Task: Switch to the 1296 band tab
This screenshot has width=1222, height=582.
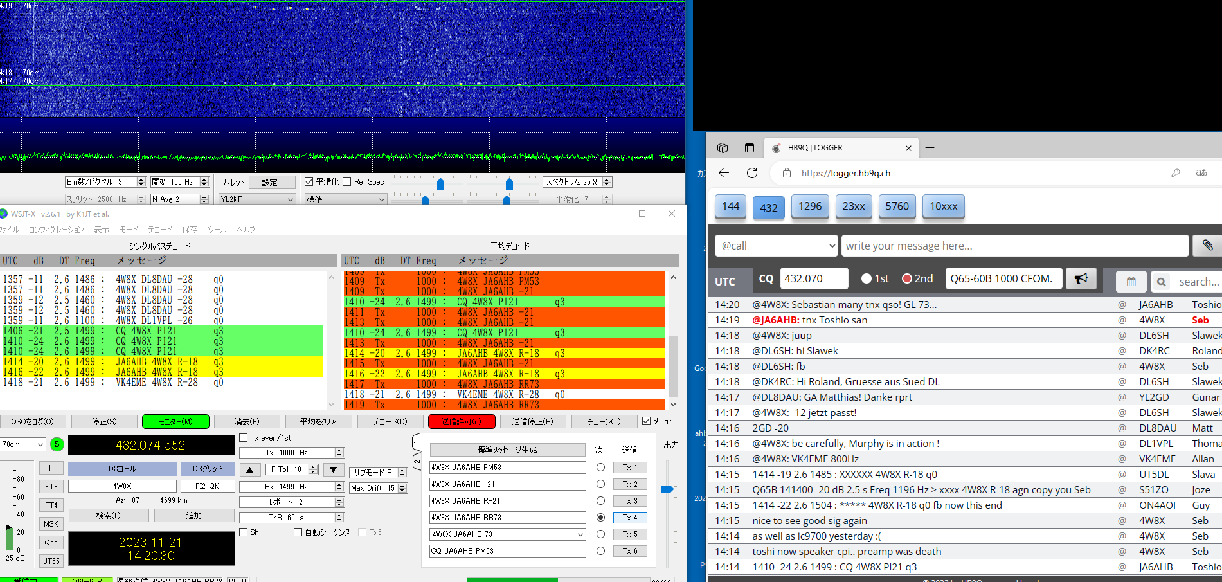Action: click(809, 206)
